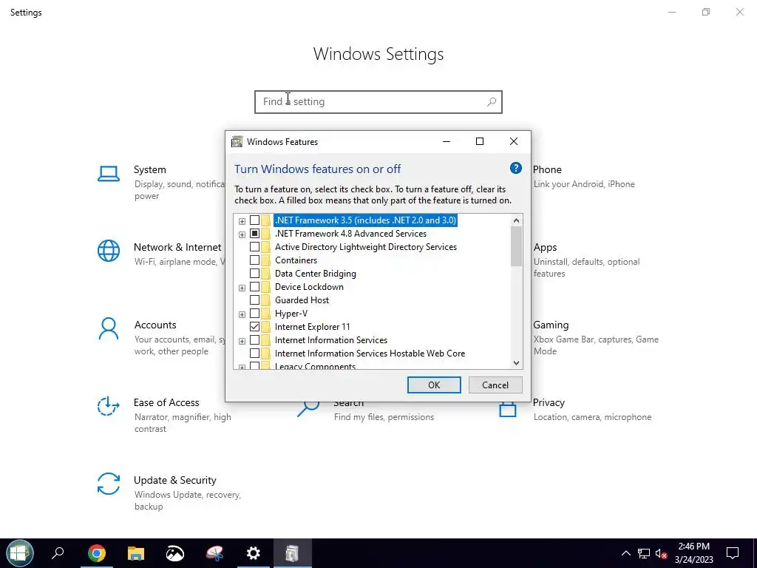Show hidden system tray icons
The image size is (757, 568).
point(625,553)
